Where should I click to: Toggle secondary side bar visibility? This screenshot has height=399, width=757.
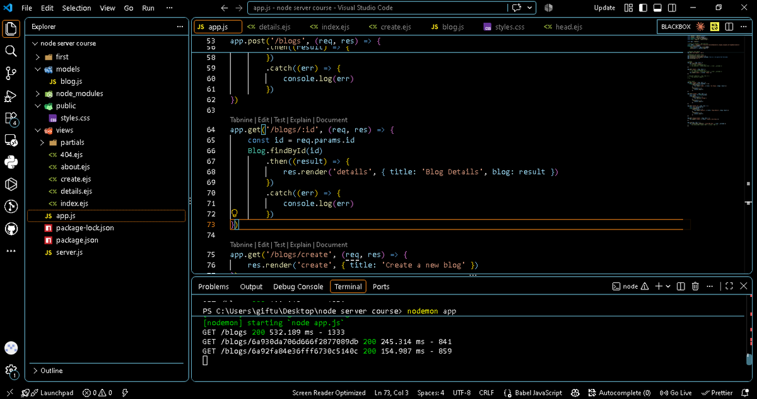tap(672, 8)
